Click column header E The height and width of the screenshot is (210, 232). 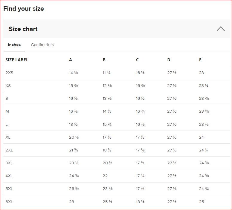click(200, 60)
